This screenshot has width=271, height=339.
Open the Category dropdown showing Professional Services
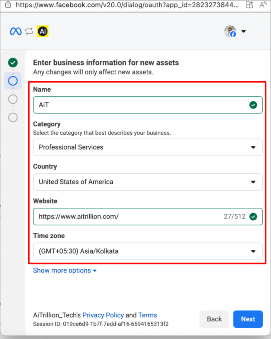click(x=147, y=147)
